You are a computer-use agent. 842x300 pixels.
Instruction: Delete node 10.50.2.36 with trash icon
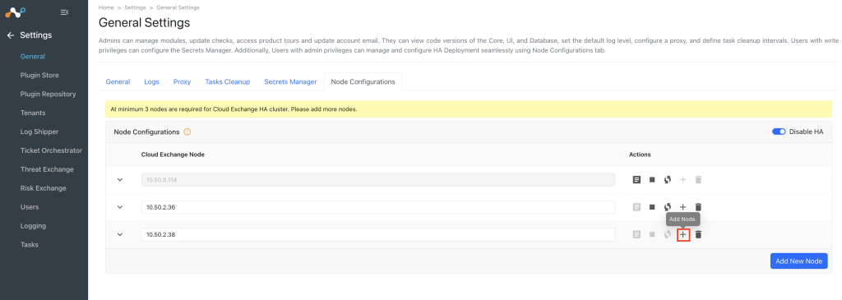tap(698, 206)
